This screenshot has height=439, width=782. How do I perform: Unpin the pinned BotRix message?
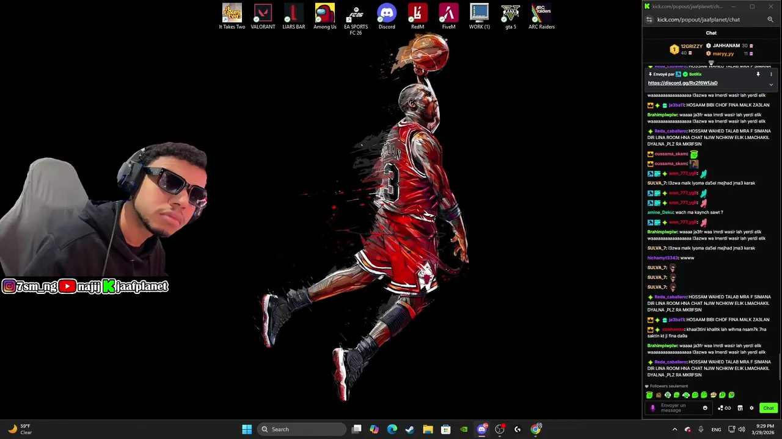point(758,74)
